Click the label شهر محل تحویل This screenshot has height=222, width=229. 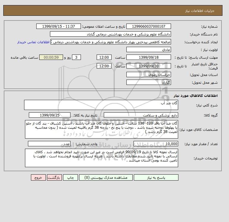point(205,83)
